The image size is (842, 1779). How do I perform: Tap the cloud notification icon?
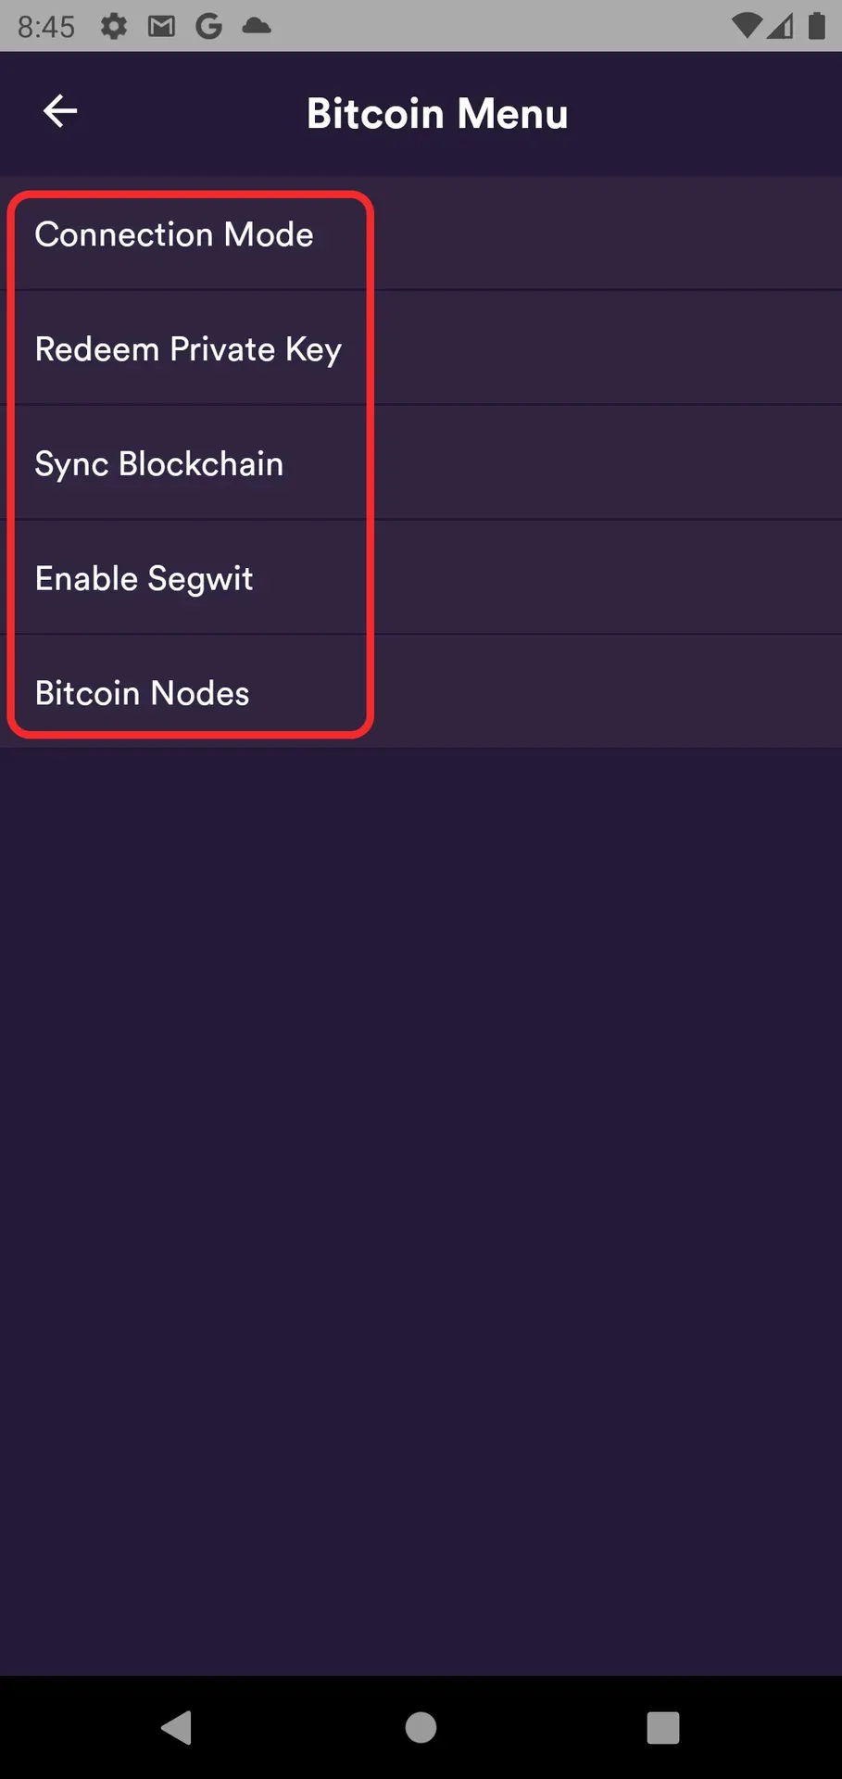tap(258, 26)
